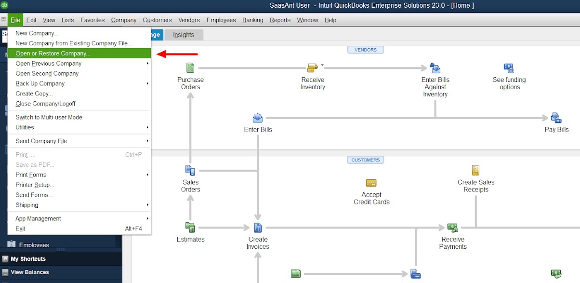This screenshot has width=580, height=283.
Task: Expand the App Management submenu
Action: pos(147,219)
